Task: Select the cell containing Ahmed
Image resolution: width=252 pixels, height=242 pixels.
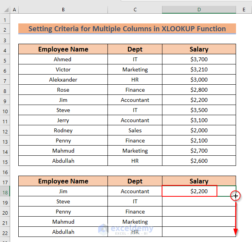Action: click(x=63, y=59)
